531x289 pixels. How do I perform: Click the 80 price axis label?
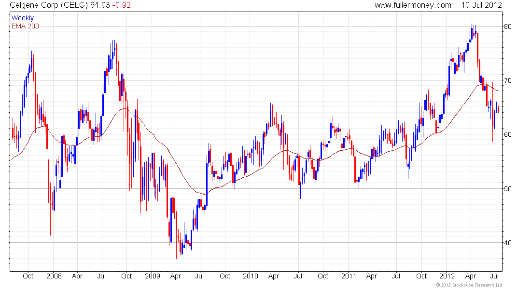coord(508,26)
